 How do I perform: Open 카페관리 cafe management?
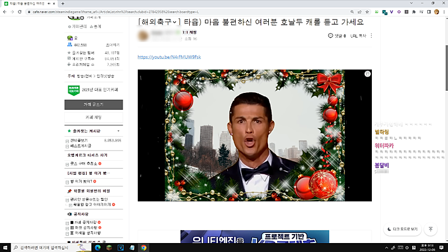77,26
